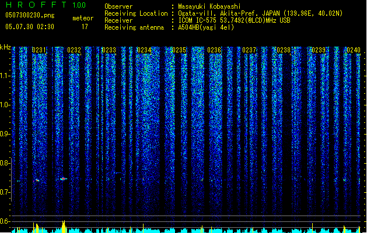367x233 pixels.
Task: Click the 0234 time marker
Action: (x=144, y=50)
